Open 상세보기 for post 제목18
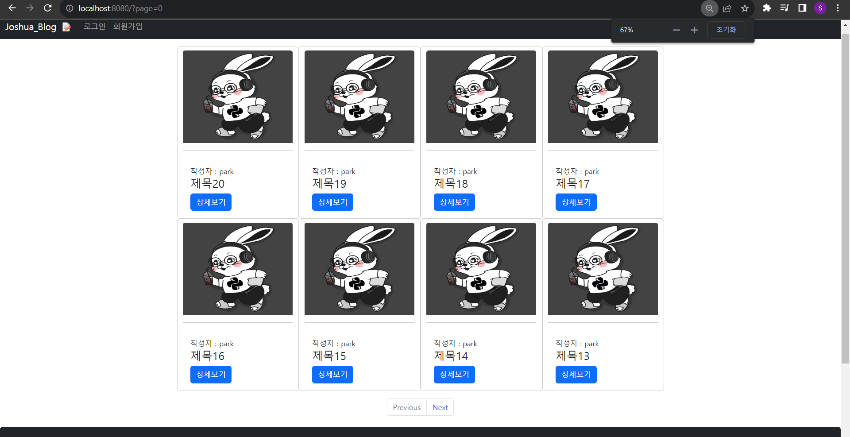The image size is (850, 437). [x=454, y=202]
